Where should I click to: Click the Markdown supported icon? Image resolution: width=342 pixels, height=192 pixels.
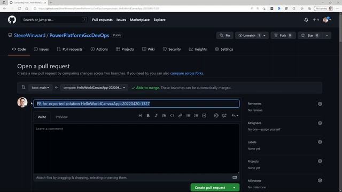click(x=235, y=178)
